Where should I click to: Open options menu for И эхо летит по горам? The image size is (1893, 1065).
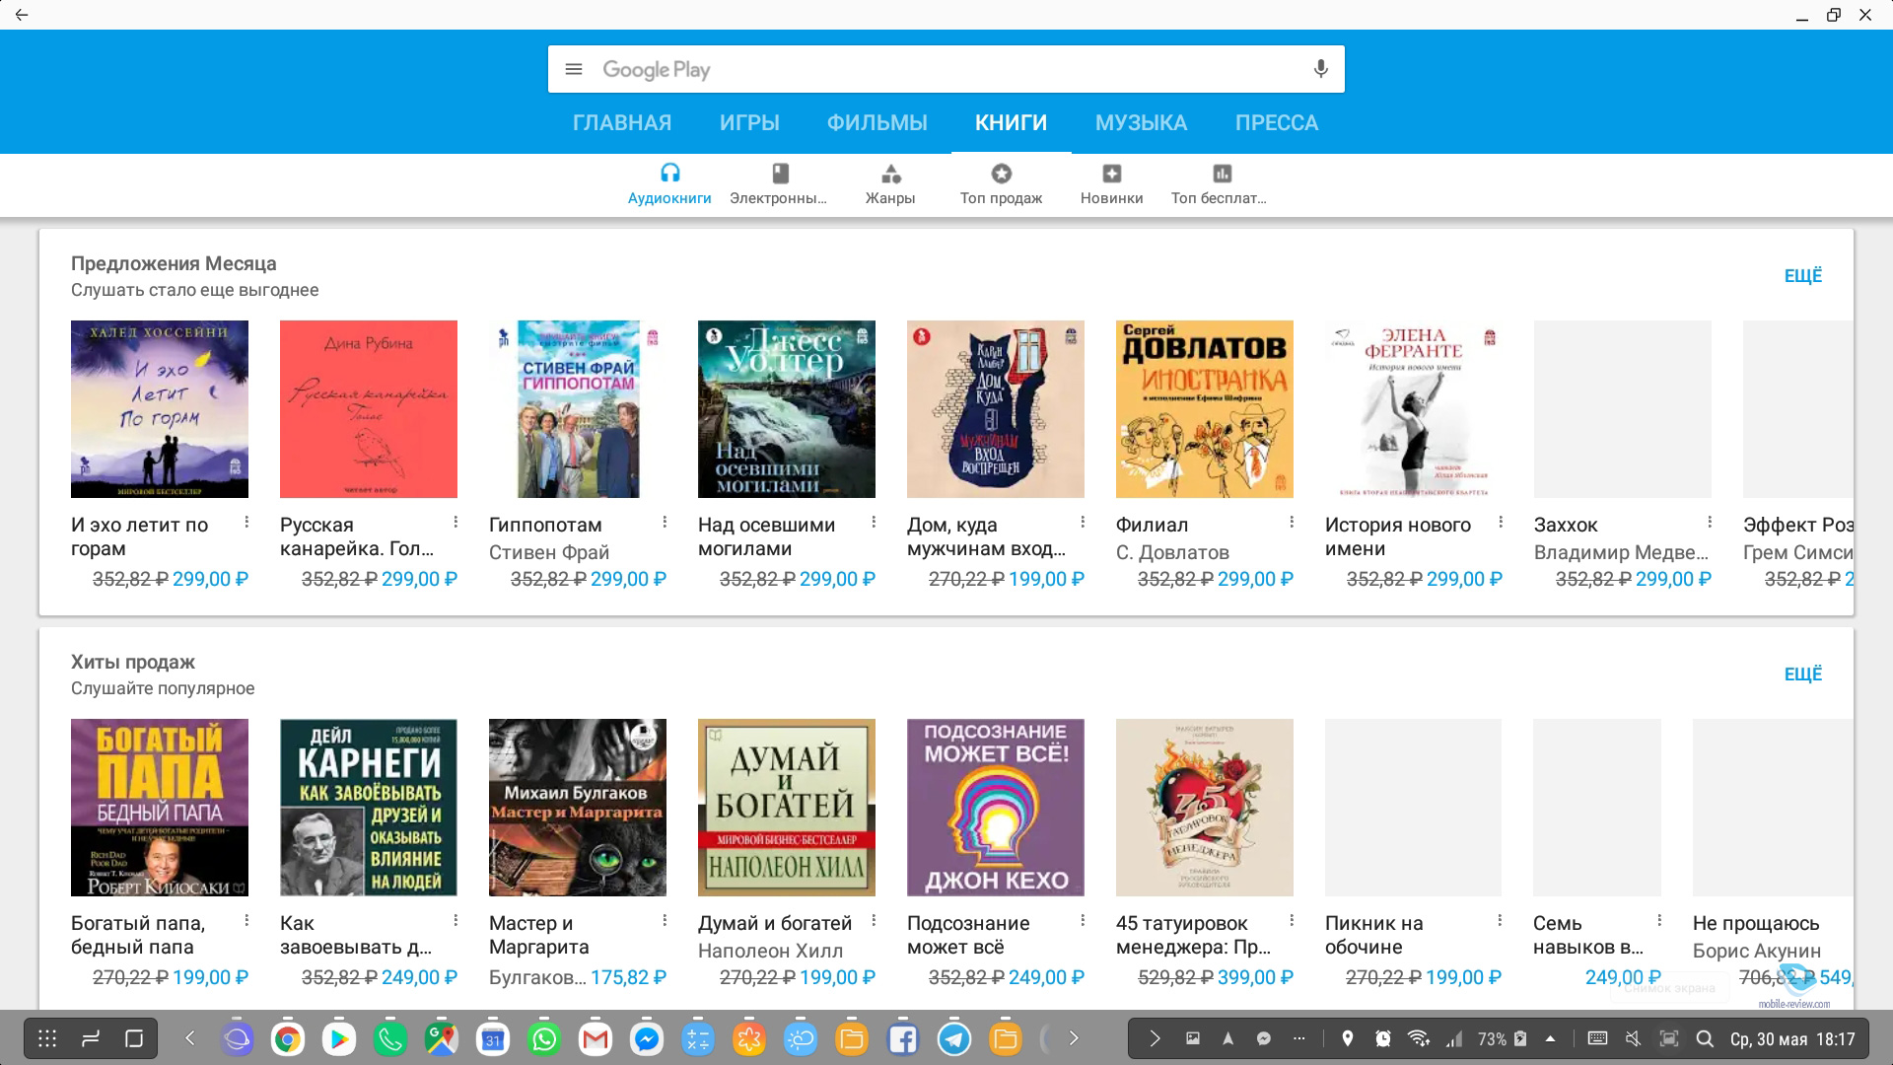click(246, 522)
